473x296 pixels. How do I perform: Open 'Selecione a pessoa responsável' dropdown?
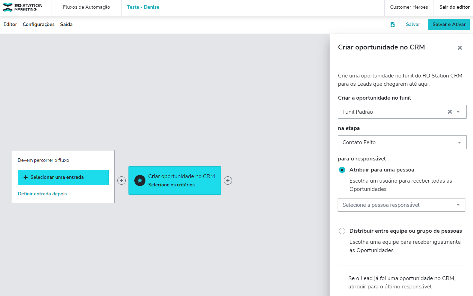(401, 205)
